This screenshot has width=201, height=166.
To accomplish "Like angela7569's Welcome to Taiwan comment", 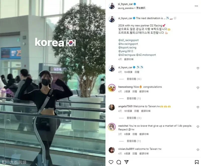I will tap(198, 107).
